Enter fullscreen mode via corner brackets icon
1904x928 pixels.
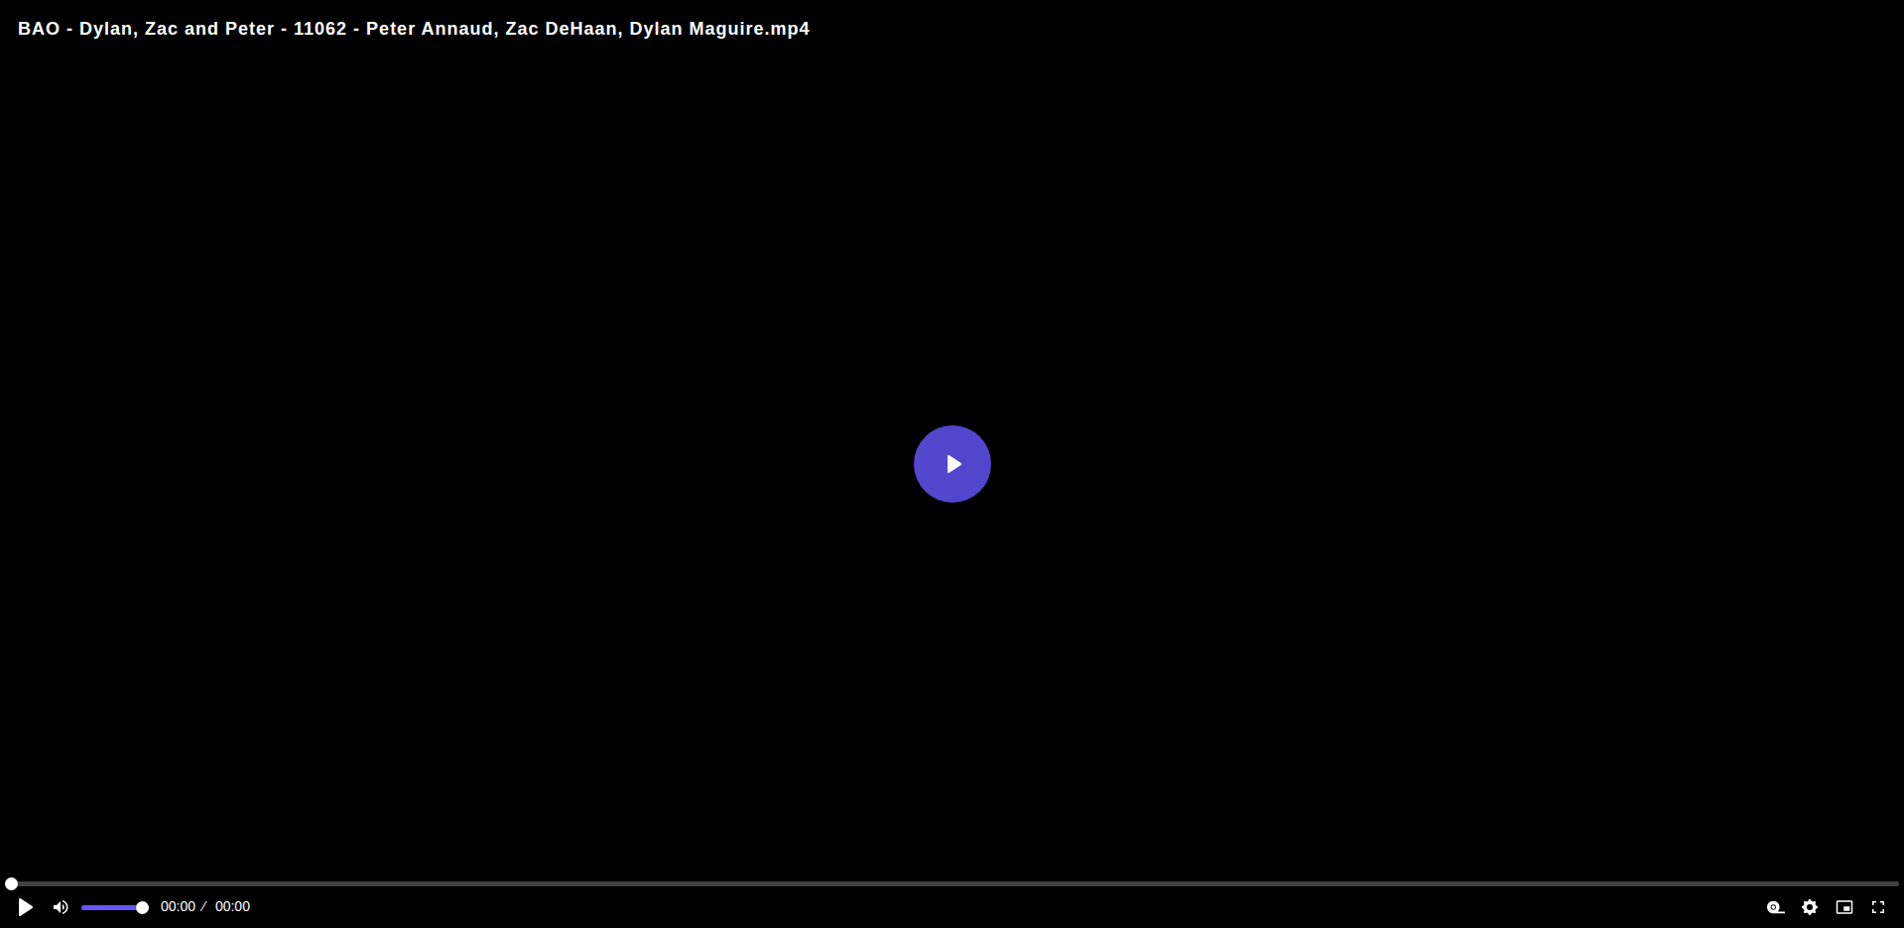pyautogui.click(x=1878, y=907)
